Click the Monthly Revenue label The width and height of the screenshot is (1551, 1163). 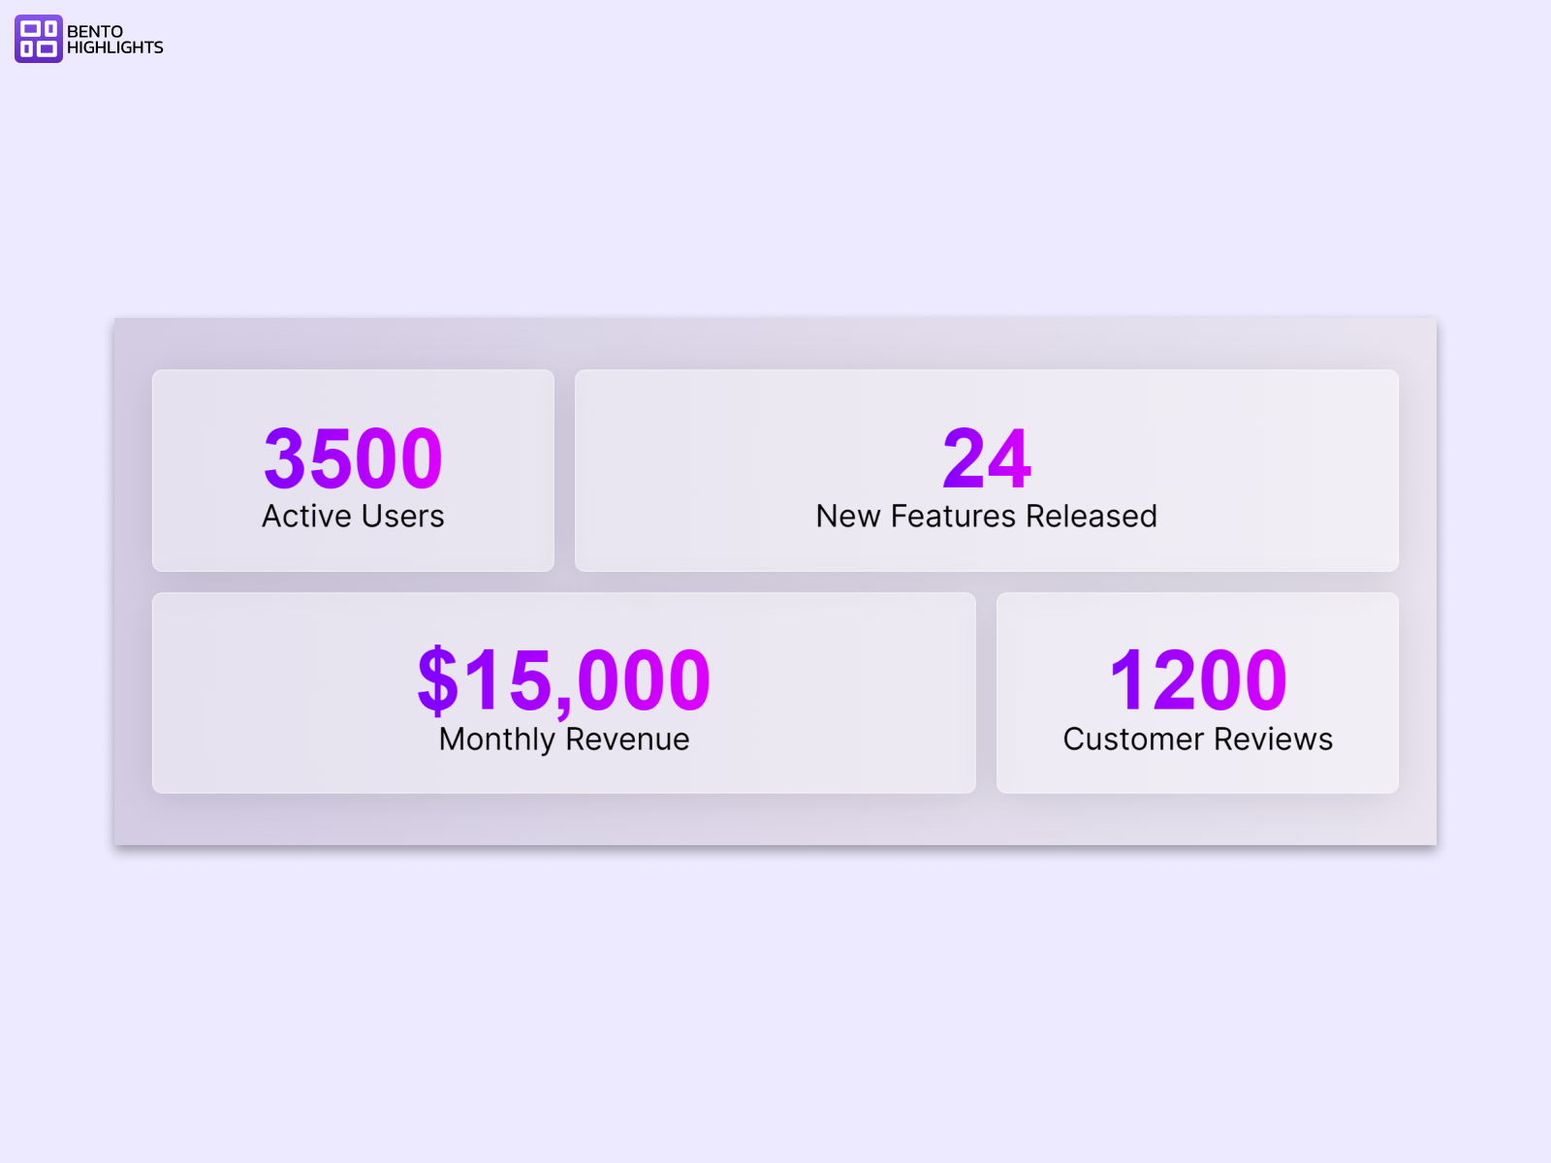tap(564, 739)
